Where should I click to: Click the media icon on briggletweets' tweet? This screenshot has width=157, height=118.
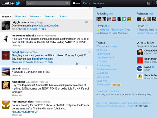pos(86,22)
